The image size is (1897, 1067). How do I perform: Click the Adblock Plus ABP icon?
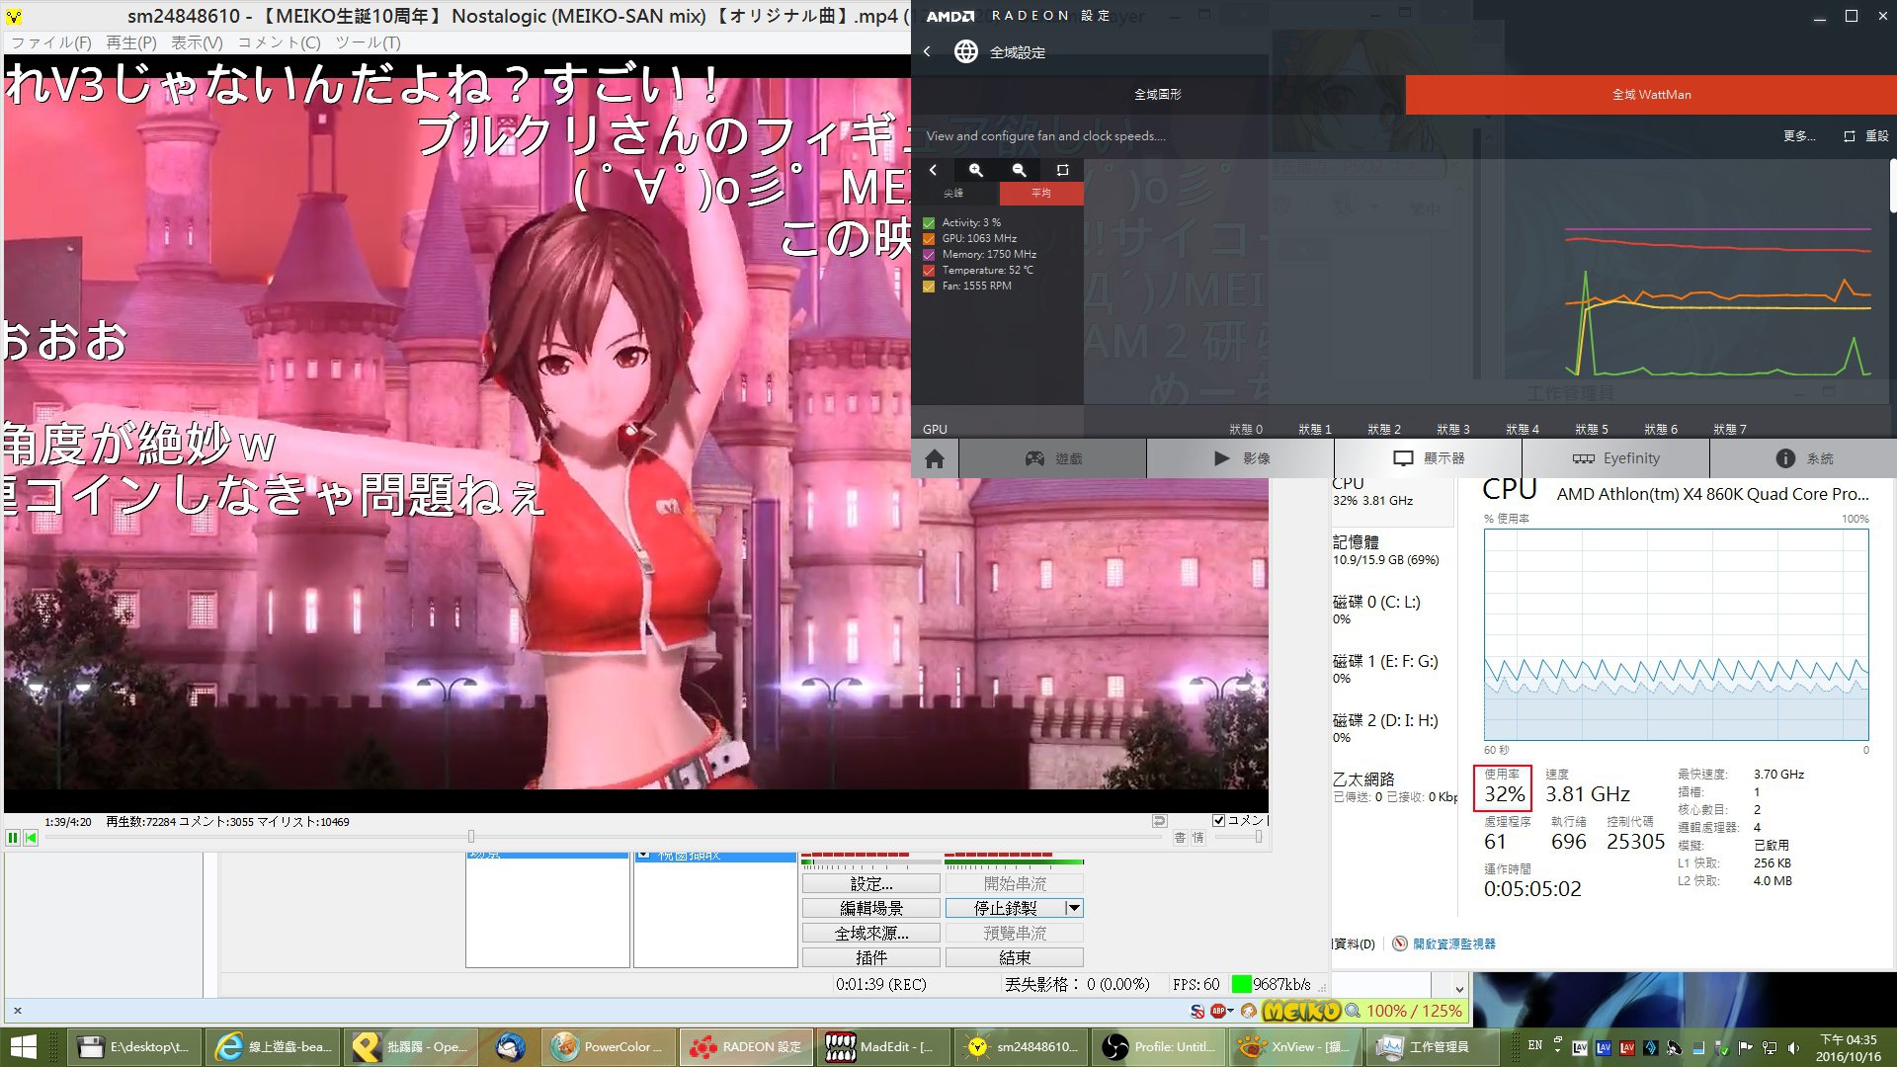(x=1217, y=1011)
